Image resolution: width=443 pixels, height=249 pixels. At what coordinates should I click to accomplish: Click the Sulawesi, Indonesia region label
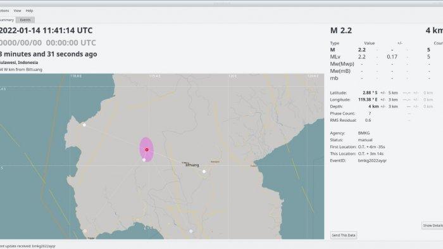point(18,63)
